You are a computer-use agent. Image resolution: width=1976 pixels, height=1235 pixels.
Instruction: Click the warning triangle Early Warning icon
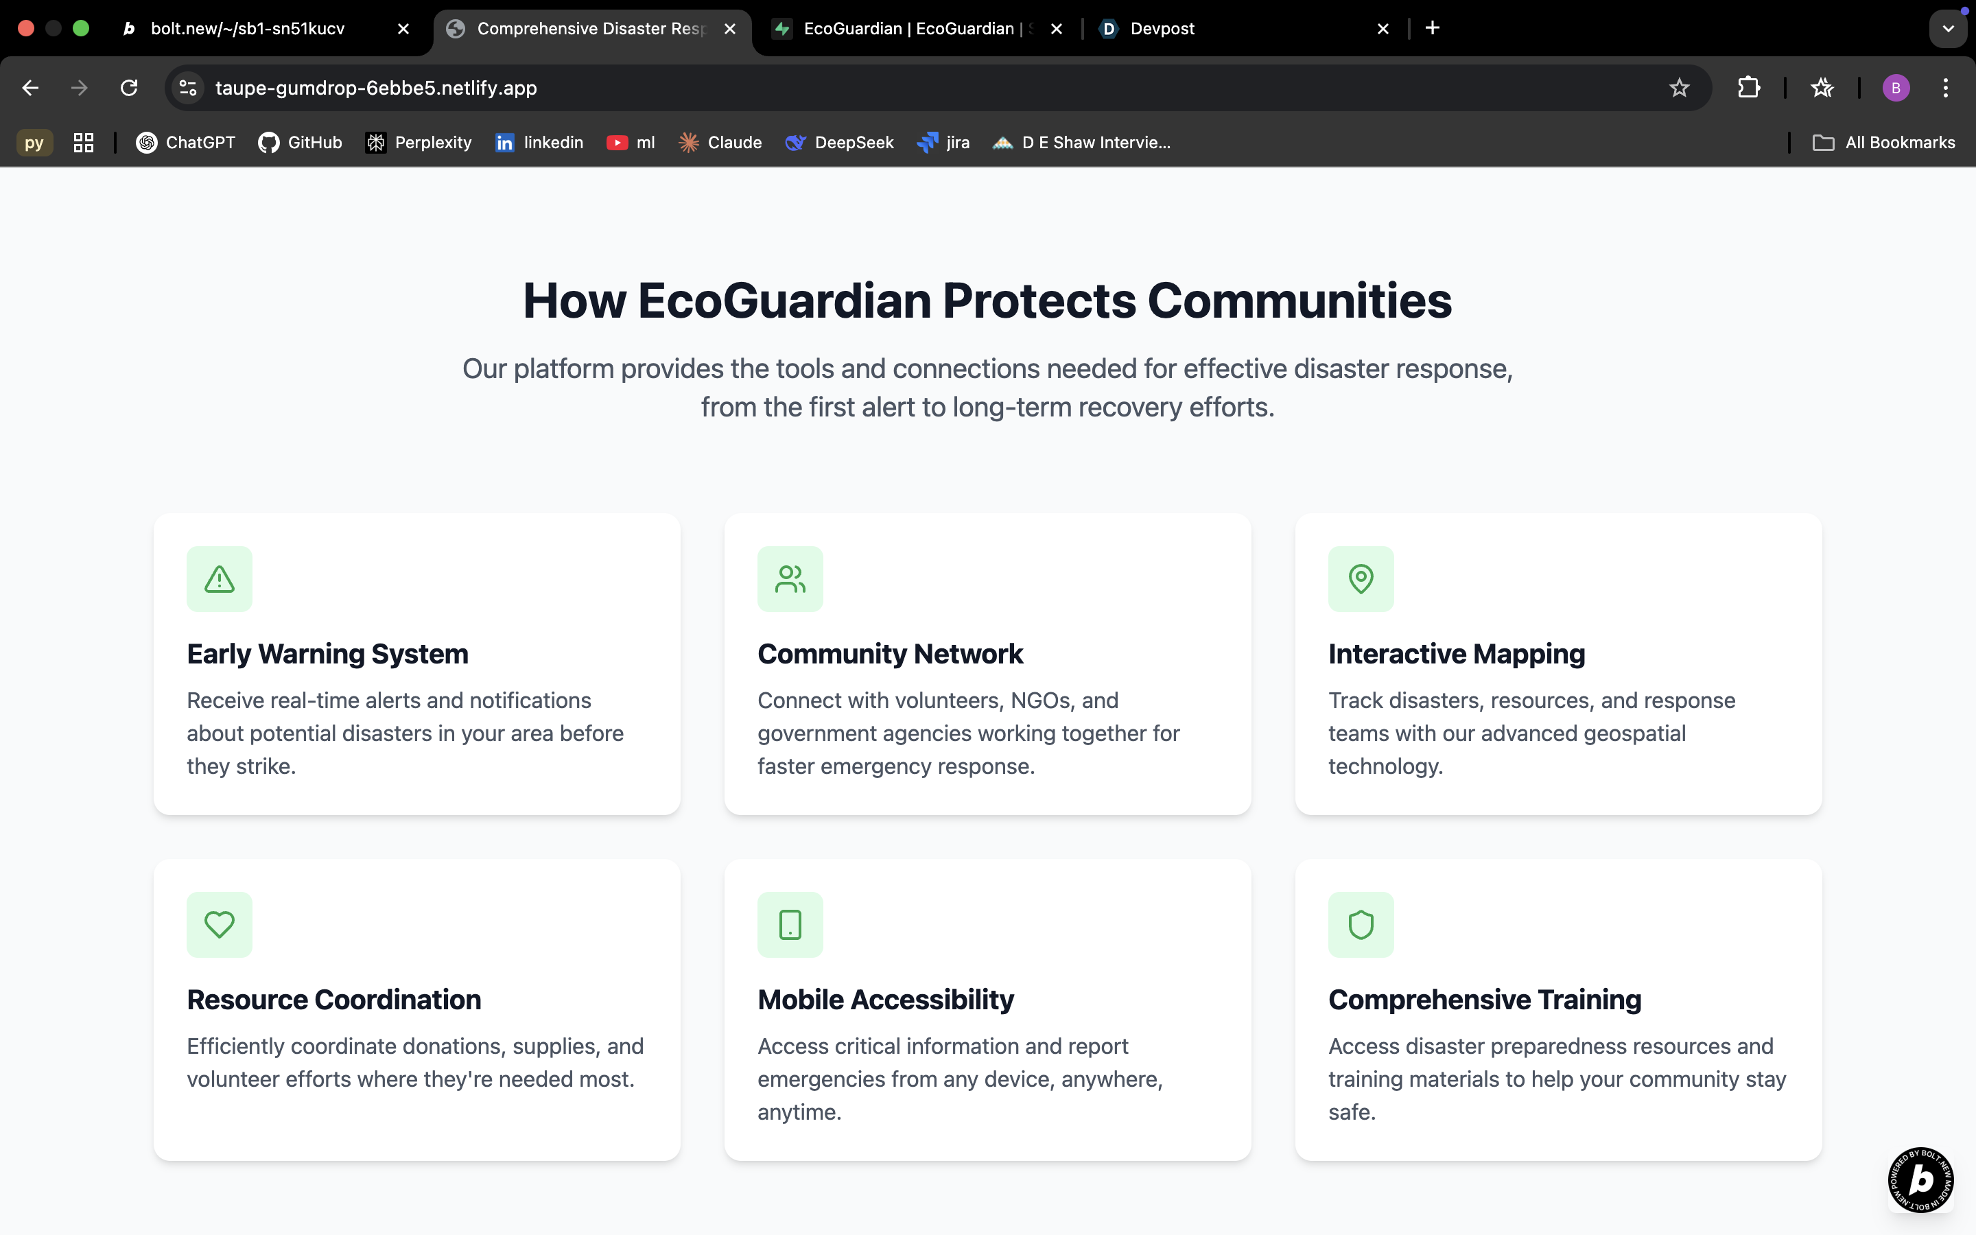[x=219, y=579]
